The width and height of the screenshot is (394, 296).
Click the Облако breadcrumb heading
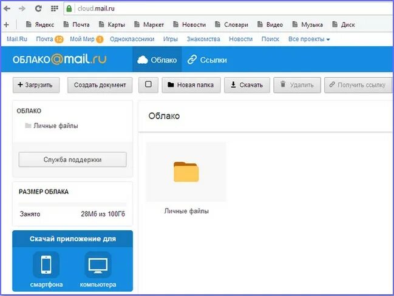164,116
